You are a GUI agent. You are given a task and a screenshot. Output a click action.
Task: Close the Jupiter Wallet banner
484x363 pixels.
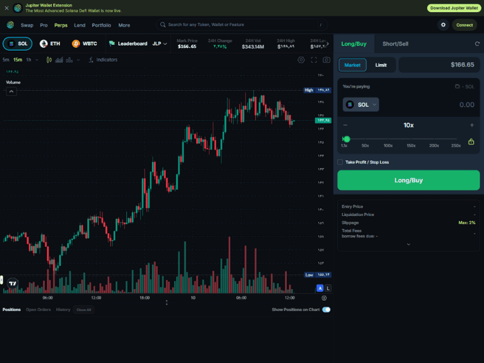7,8
